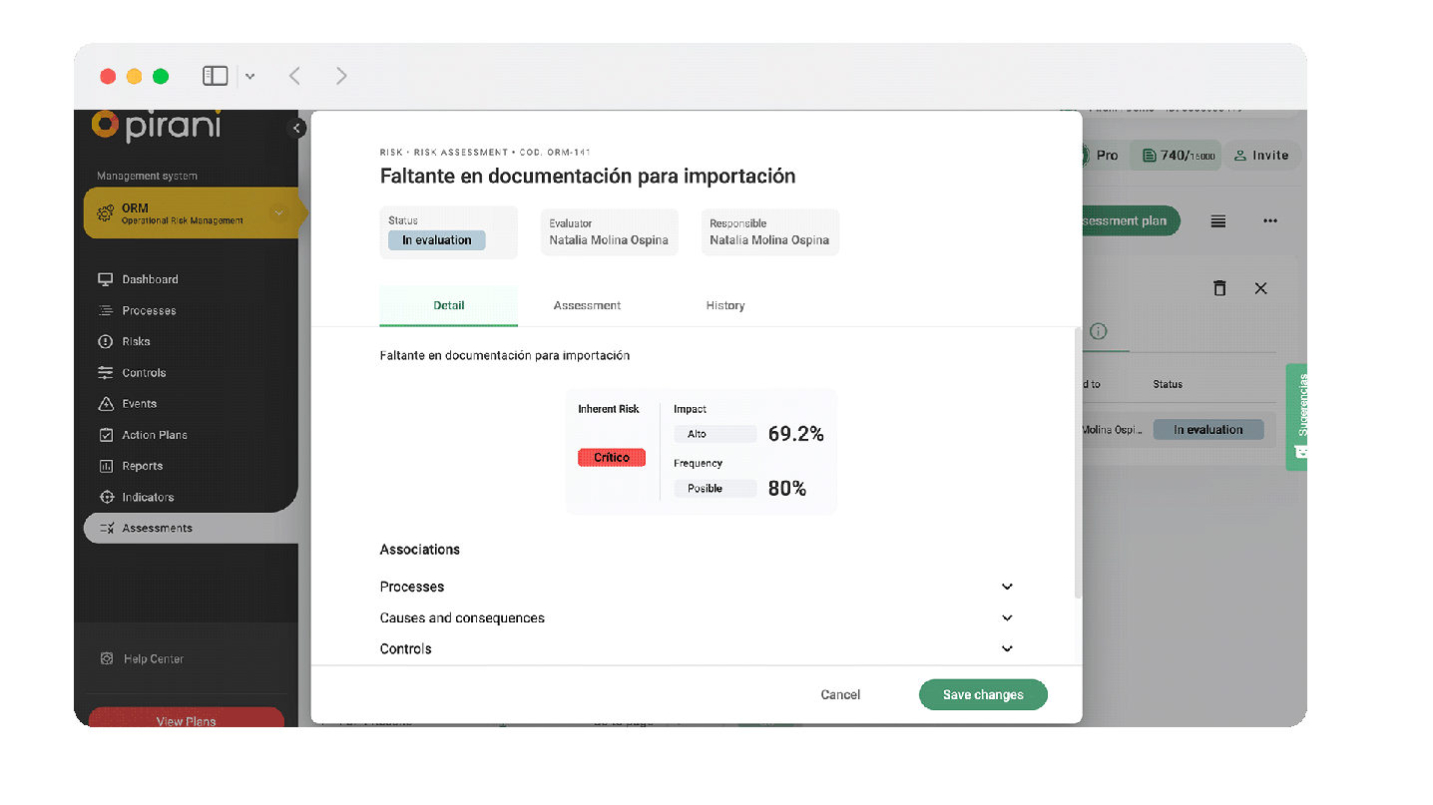
Task: Open the Indicators target icon
Action: 105,497
